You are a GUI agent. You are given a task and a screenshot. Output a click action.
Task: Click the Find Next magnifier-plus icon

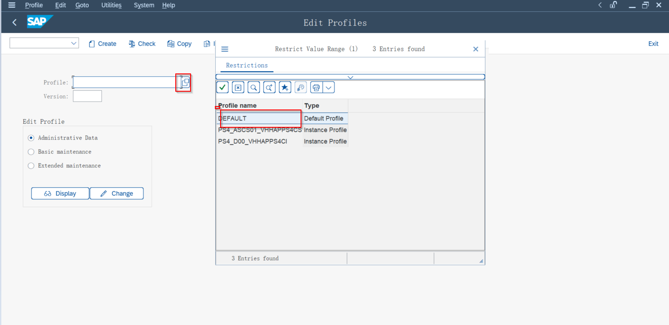[269, 87]
